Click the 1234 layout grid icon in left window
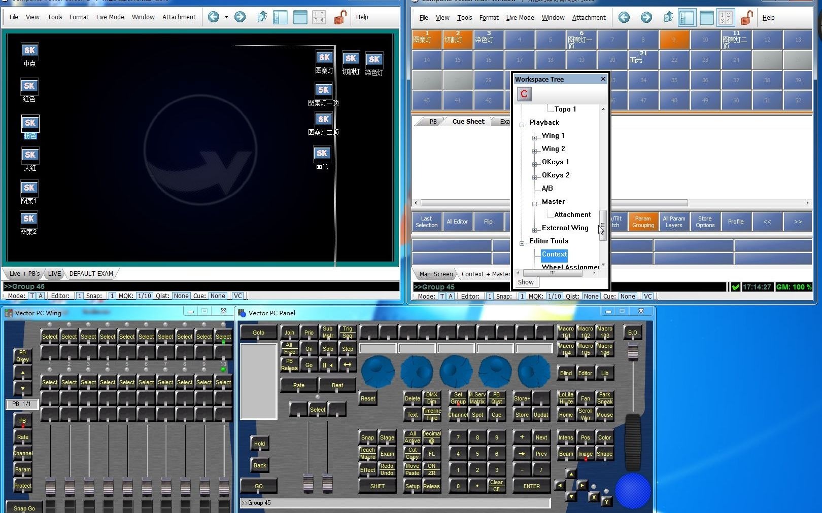Viewport: 822px width, 513px height. point(319,17)
